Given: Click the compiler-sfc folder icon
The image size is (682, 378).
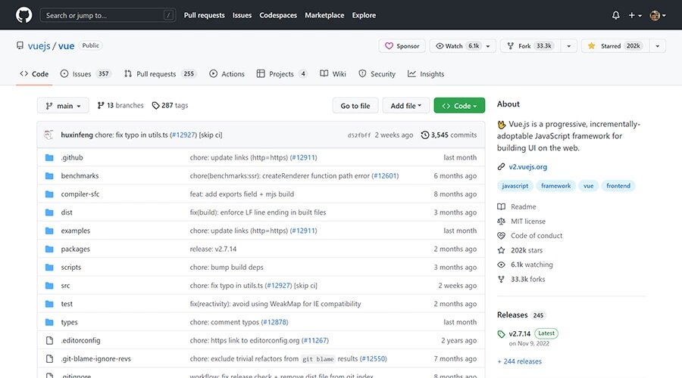Looking at the screenshot, I should [49, 194].
